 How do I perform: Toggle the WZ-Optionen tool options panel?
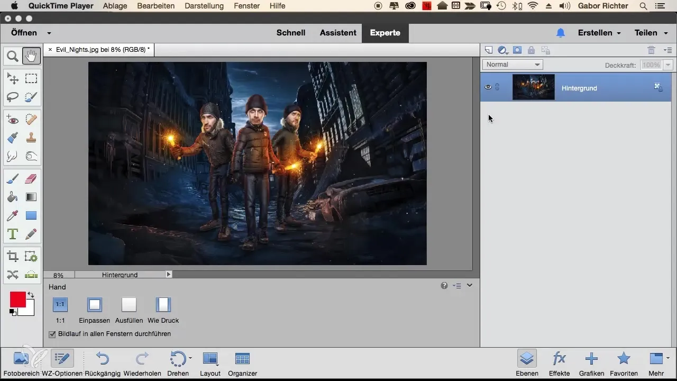(x=62, y=364)
